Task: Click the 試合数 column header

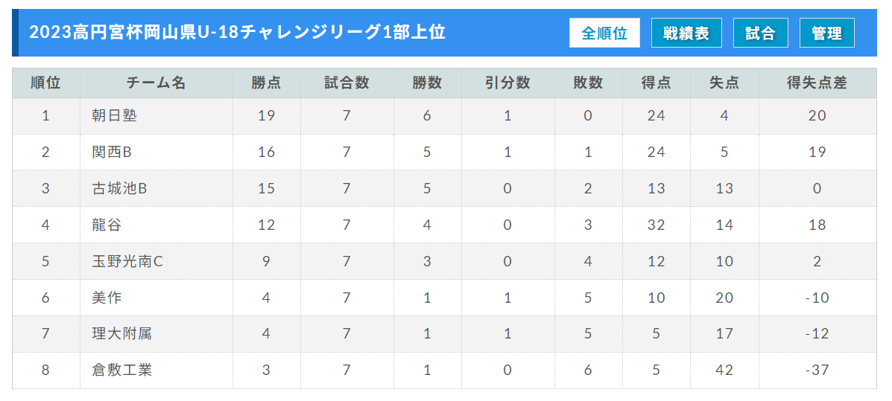Action: [x=347, y=83]
